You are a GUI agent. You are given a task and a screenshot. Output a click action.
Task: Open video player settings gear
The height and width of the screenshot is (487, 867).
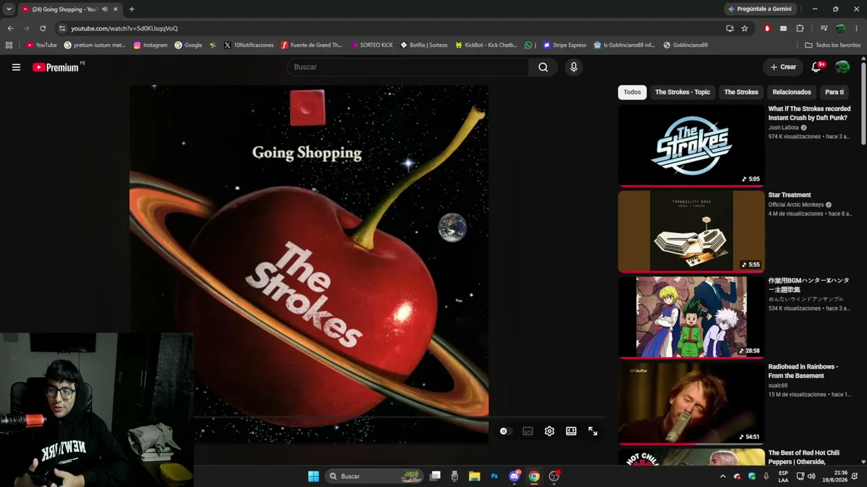(x=549, y=431)
